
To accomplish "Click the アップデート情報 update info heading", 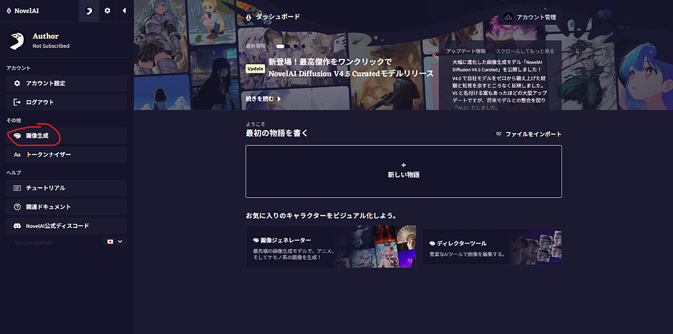I will coord(466,51).
